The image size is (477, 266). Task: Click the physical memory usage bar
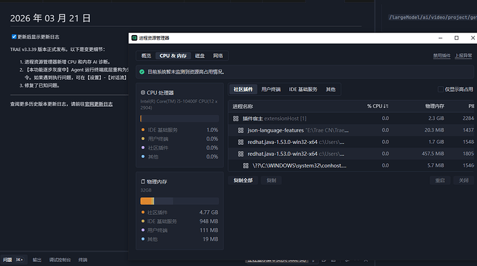180,201
